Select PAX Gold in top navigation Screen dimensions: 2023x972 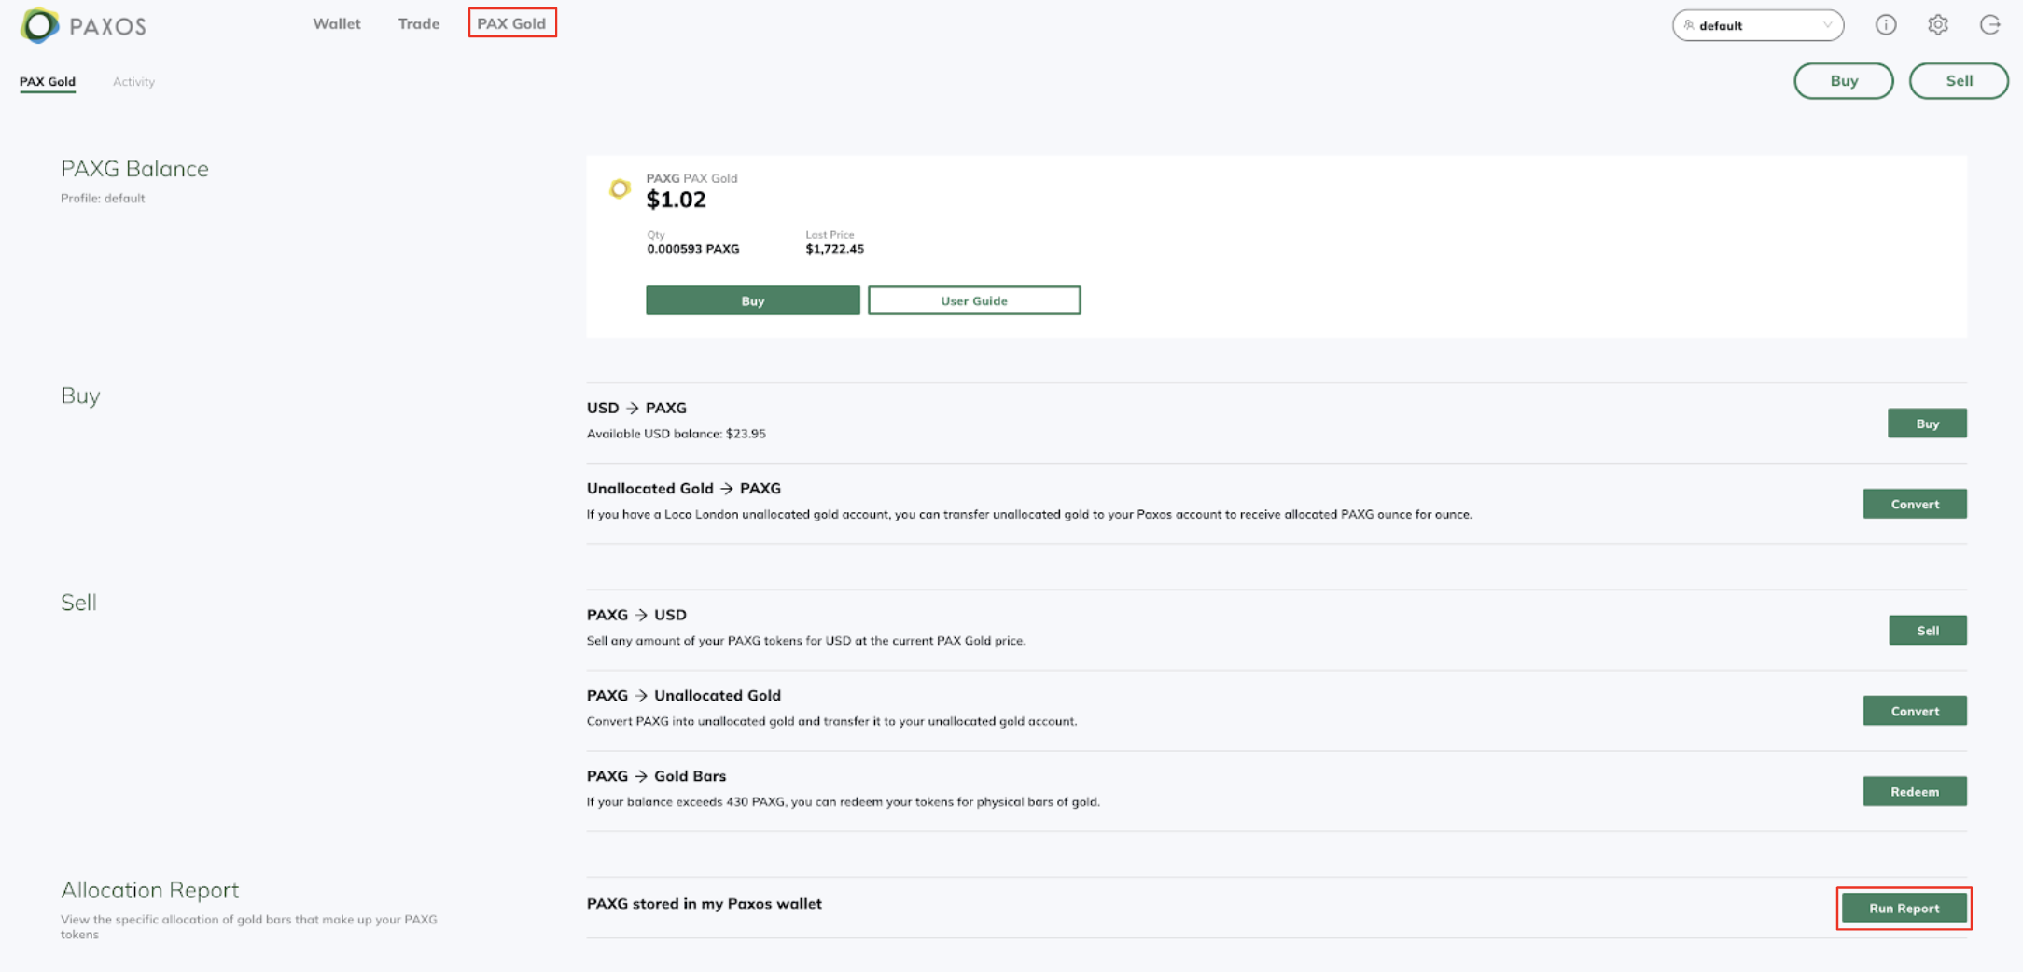pos(511,23)
